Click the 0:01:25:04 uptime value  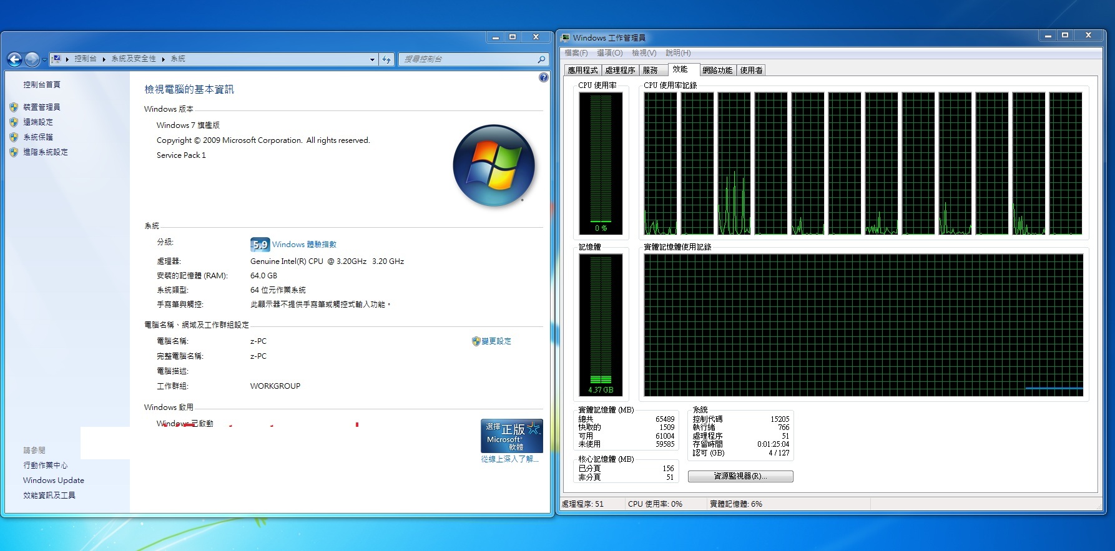click(x=773, y=444)
